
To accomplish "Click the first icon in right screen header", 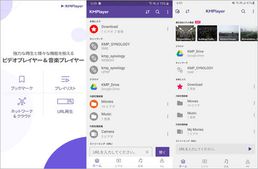I will point(178,11).
